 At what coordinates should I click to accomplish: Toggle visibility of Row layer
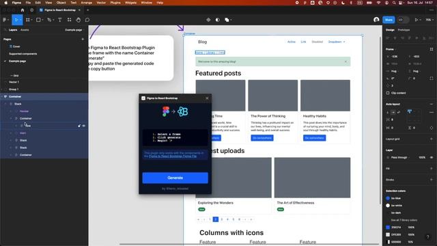[x=83, y=126]
